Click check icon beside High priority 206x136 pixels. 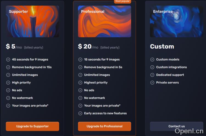click(x=8, y=82)
